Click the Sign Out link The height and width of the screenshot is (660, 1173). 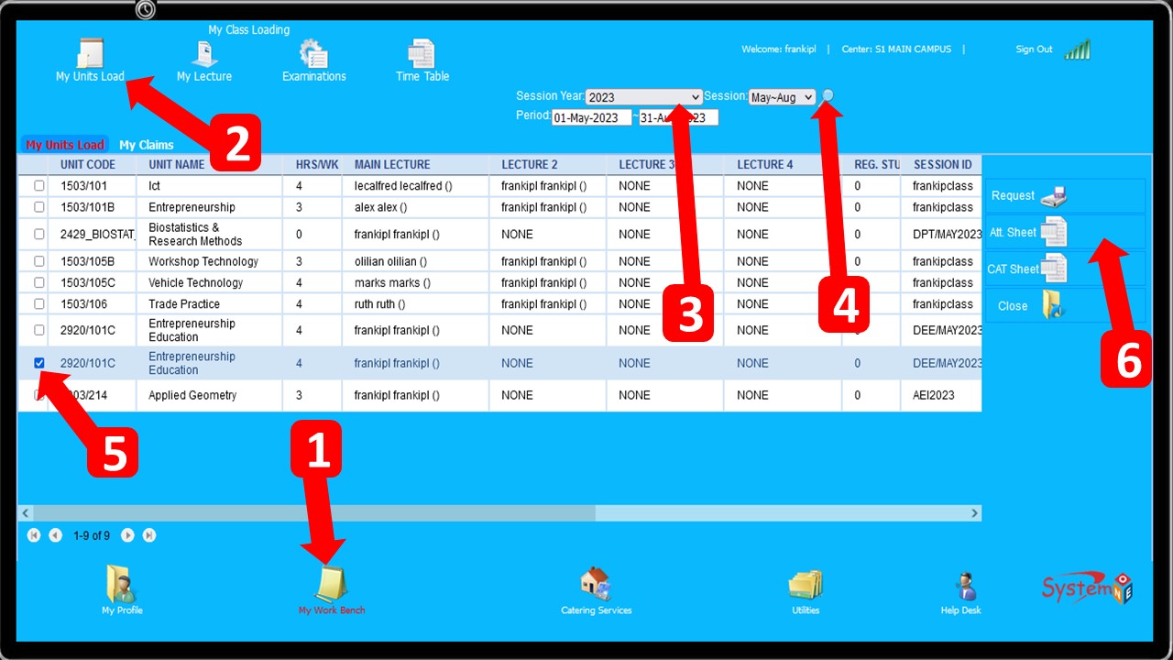[1034, 49]
